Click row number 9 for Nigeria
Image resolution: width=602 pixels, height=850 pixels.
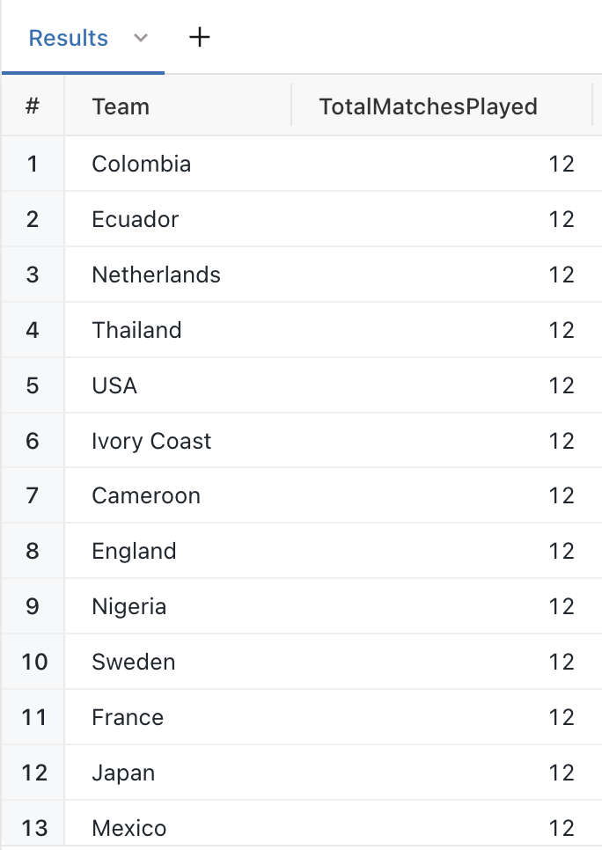tap(33, 606)
